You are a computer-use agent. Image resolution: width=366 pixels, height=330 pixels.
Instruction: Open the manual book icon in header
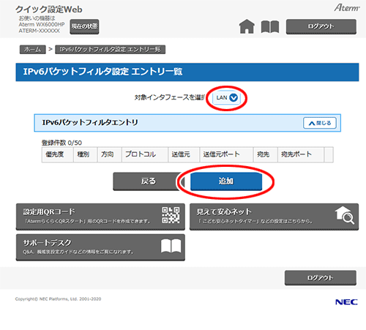pyautogui.click(x=270, y=26)
